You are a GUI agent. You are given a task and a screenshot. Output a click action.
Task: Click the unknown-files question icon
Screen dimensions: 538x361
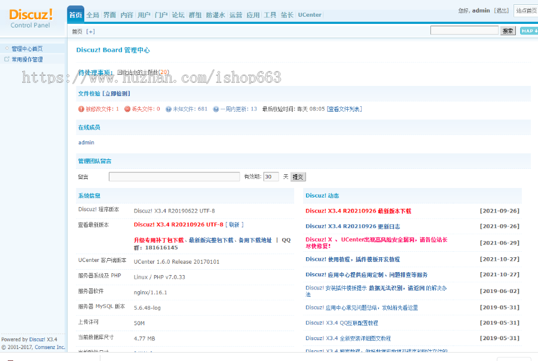pyautogui.click(x=169, y=109)
